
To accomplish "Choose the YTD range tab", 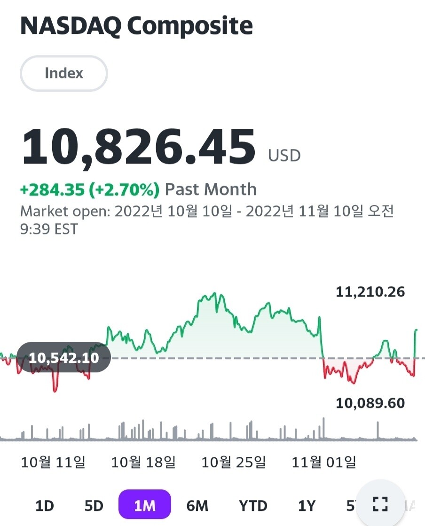I will tap(253, 506).
